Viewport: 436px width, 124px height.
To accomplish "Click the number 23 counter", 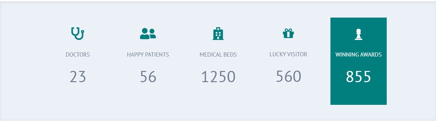I will click(x=78, y=77).
